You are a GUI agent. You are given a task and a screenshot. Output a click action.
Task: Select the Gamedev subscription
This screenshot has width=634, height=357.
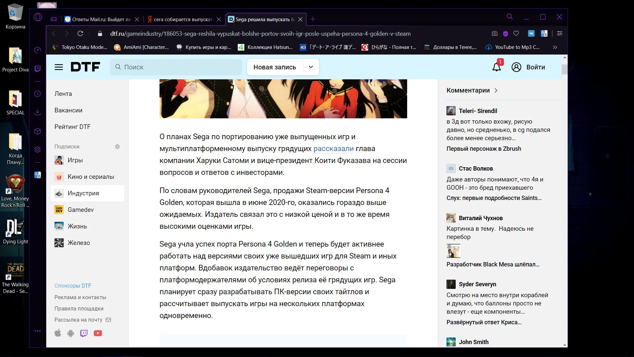tap(87, 210)
